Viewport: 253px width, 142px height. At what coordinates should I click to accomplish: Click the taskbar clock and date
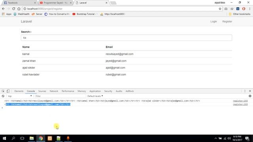[x=237, y=138]
